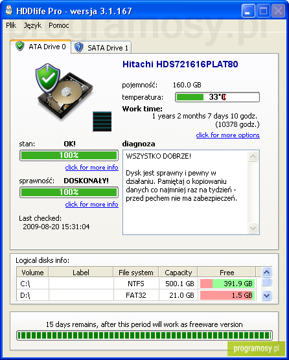Click the blue question shield icon on SATA Drive 1 tab

pyautogui.click(x=78, y=47)
